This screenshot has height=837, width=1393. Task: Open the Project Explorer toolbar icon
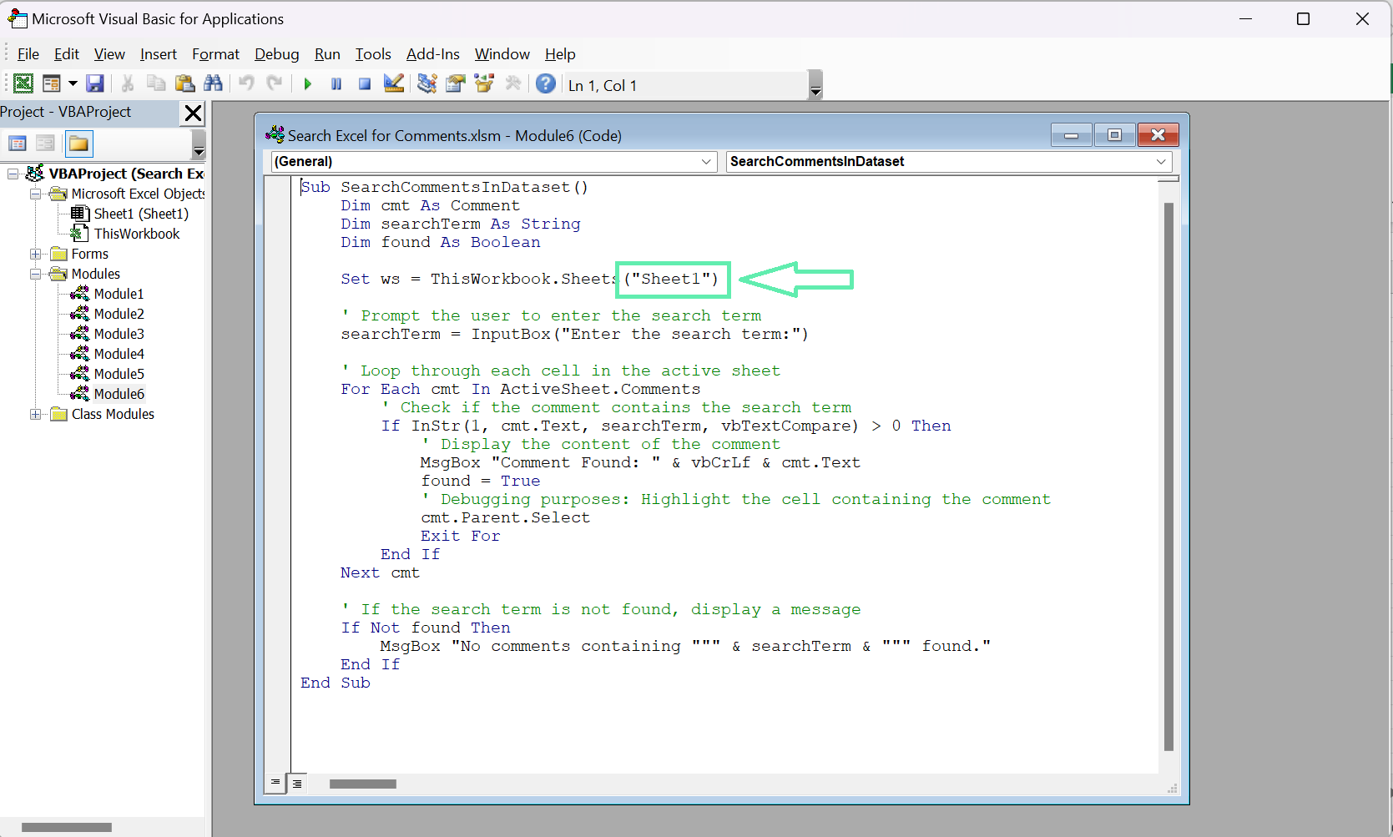pyautogui.click(x=427, y=83)
